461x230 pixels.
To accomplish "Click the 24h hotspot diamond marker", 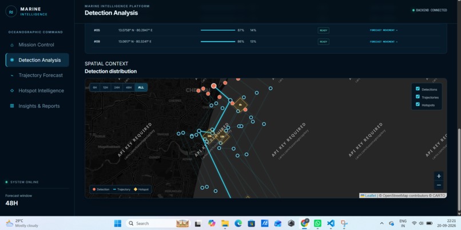I will tap(209, 136).
